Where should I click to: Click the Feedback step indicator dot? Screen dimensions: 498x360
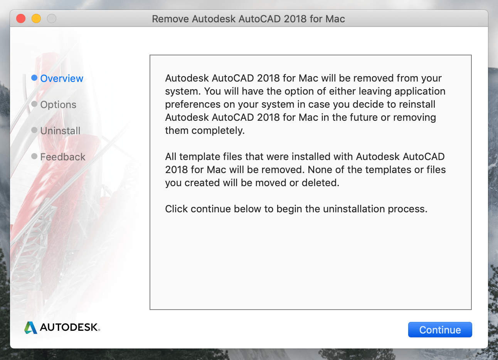click(35, 157)
